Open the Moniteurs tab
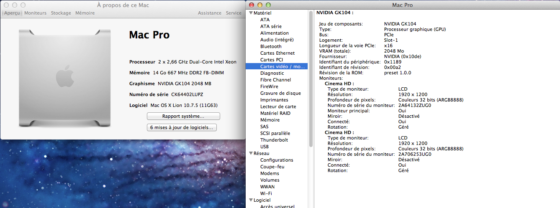This screenshot has height=208, width=560. [36, 13]
